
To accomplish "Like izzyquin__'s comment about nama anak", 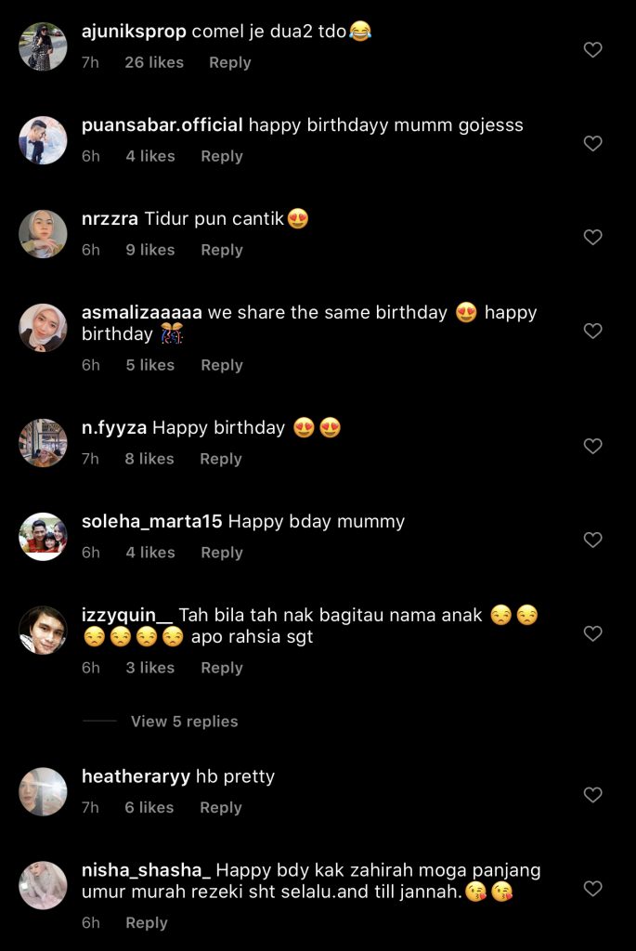I will (592, 634).
